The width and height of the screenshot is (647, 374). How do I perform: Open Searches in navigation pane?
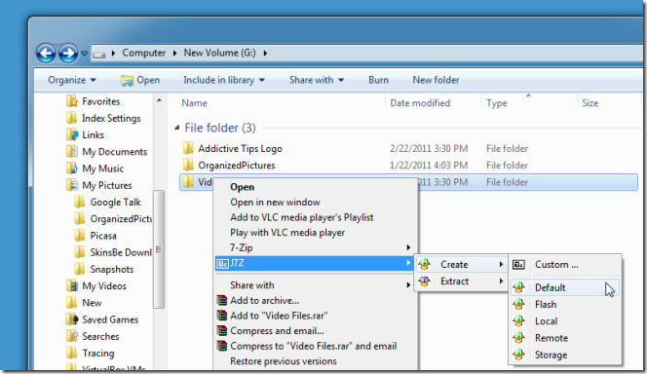94,336
